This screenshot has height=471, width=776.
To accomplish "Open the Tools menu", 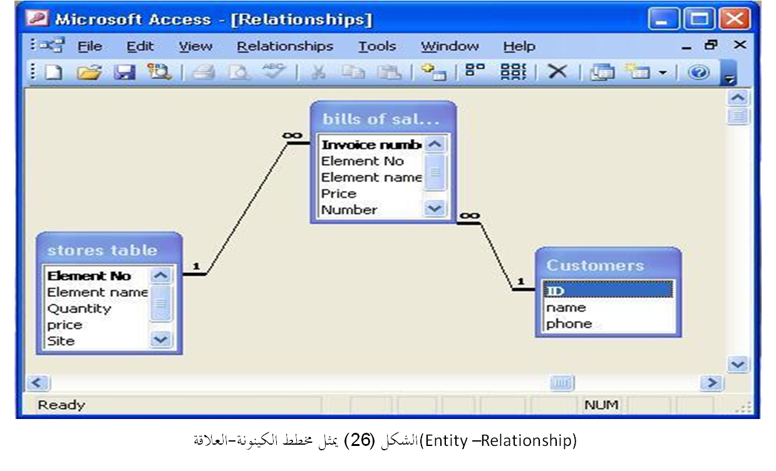I will pyautogui.click(x=377, y=46).
